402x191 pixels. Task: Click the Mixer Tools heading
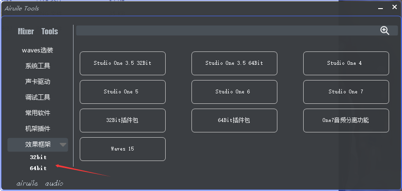click(x=38, y=31)
